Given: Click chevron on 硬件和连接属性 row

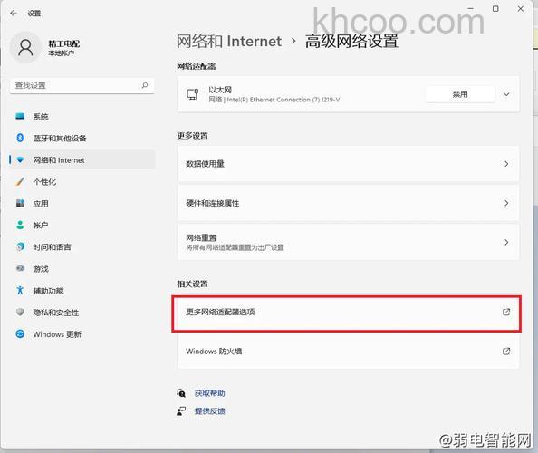Looking at the screenshot, I should (506, 203).
